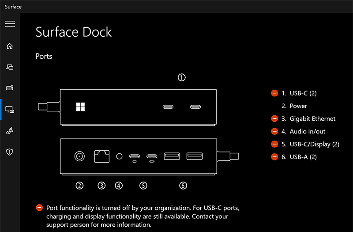Select the '4. Audio in/out' list entry
Viewport: 353px width, 232px height.
click(304, 131)
